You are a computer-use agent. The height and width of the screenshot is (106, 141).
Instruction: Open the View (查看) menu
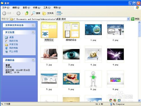[x=26, y=8]
